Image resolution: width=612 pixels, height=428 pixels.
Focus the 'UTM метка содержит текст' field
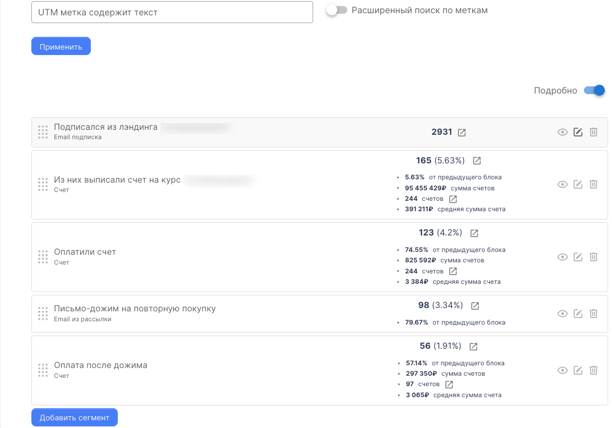tap(172, 12)
